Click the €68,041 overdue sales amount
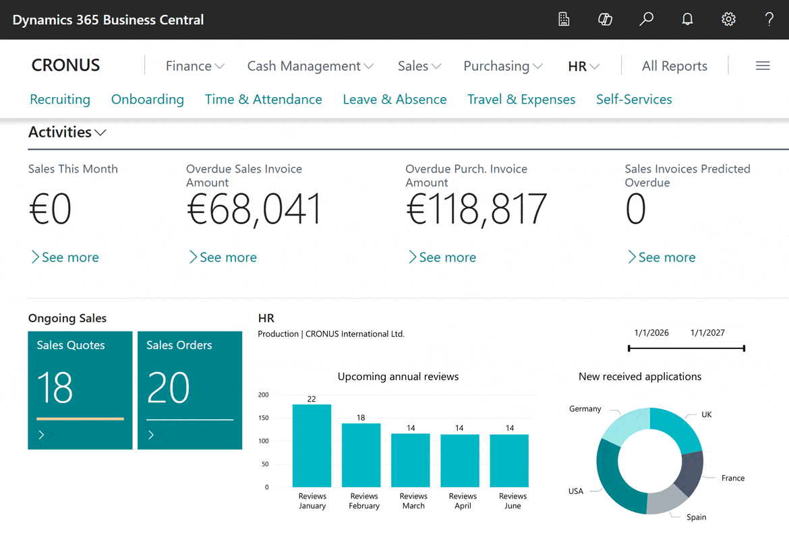Image resolution: width=789 pixels, height=558 pixels. coord(254,209)
